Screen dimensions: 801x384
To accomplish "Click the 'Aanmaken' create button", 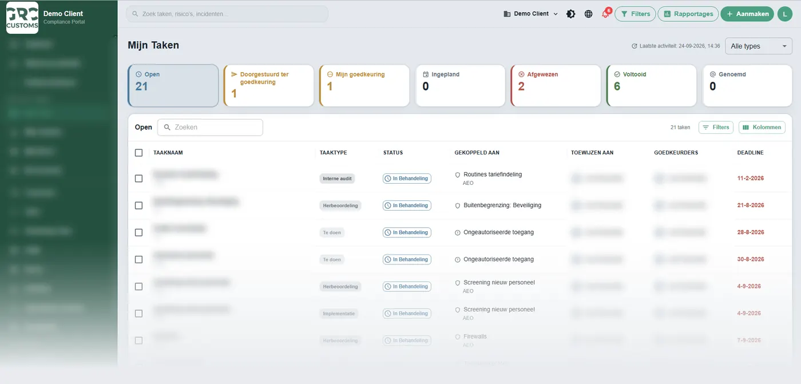I will (747, 14).
